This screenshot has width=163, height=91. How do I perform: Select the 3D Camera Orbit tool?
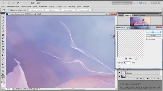pos(3,74)
